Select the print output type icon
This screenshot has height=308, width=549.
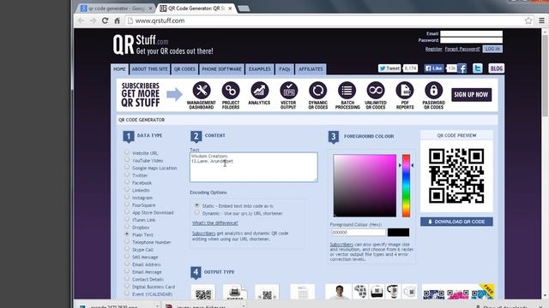tap(235, 293)
